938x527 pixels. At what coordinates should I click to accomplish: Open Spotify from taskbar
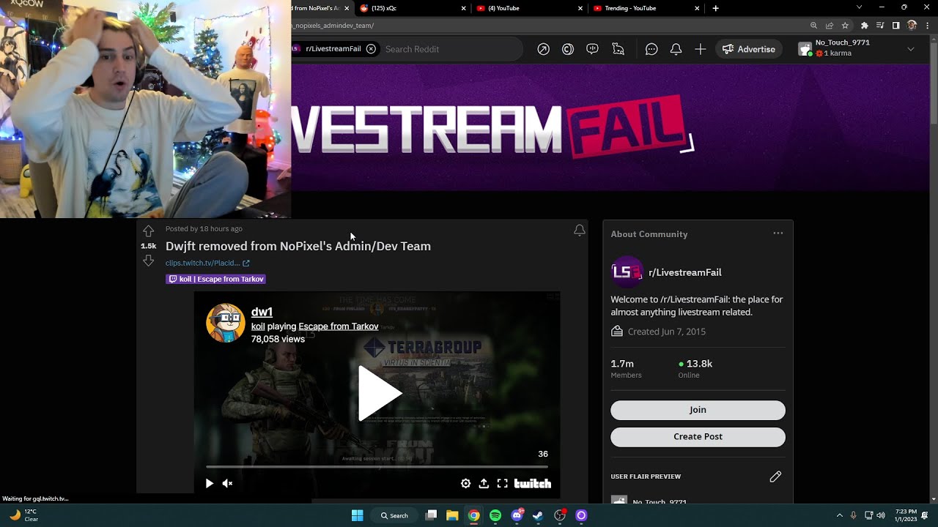click(495, 515)
